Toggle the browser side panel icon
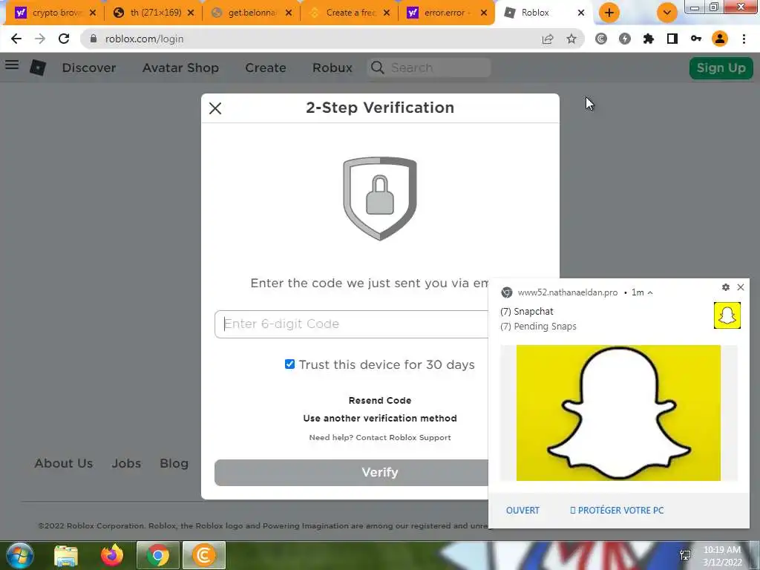 [x=672, y=39]
